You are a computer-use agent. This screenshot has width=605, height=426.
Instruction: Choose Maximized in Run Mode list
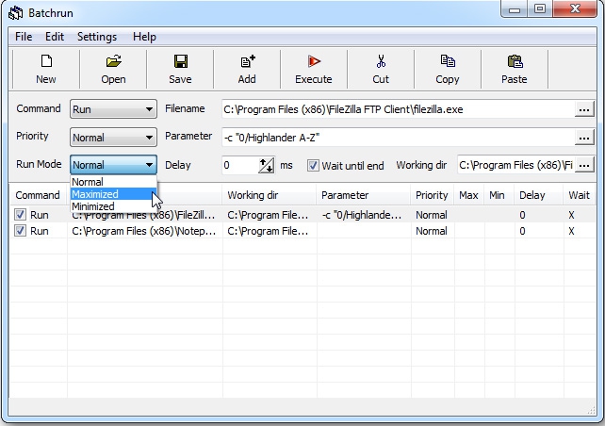pyautogui.click(x=113, y=194)
